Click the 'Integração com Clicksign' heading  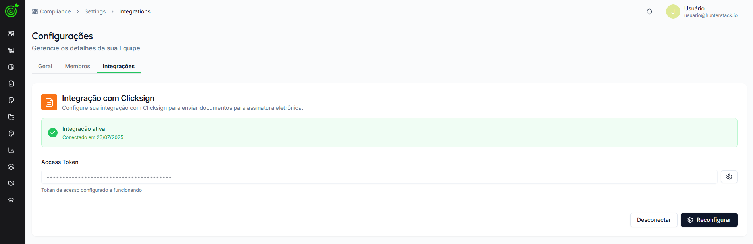(108, 98)
